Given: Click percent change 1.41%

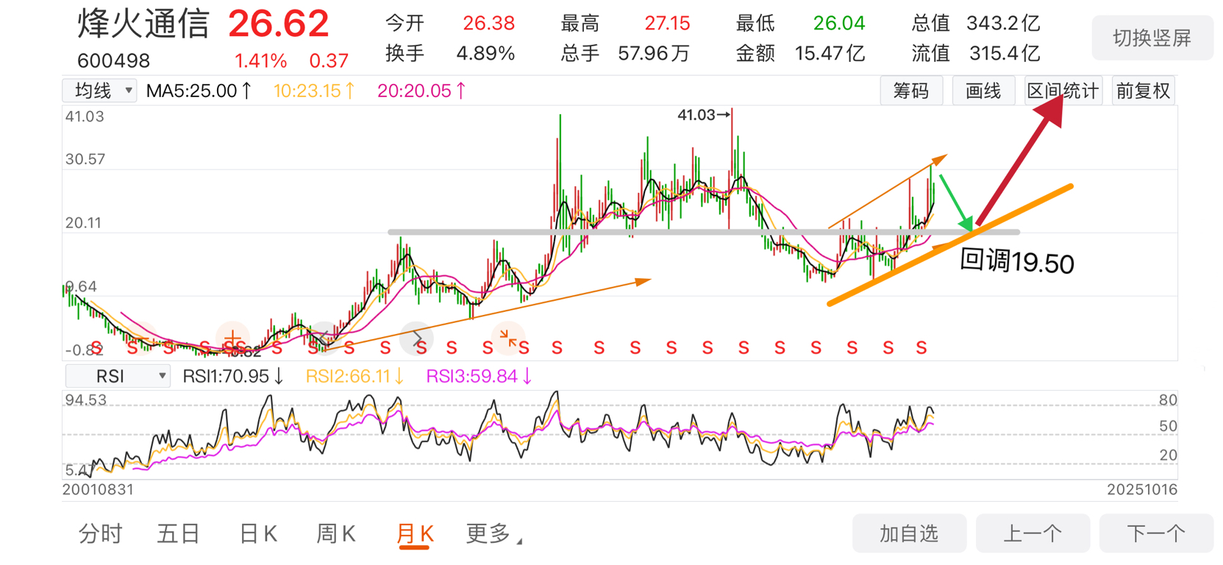Looking at the screenshot, I should (260, 60).
